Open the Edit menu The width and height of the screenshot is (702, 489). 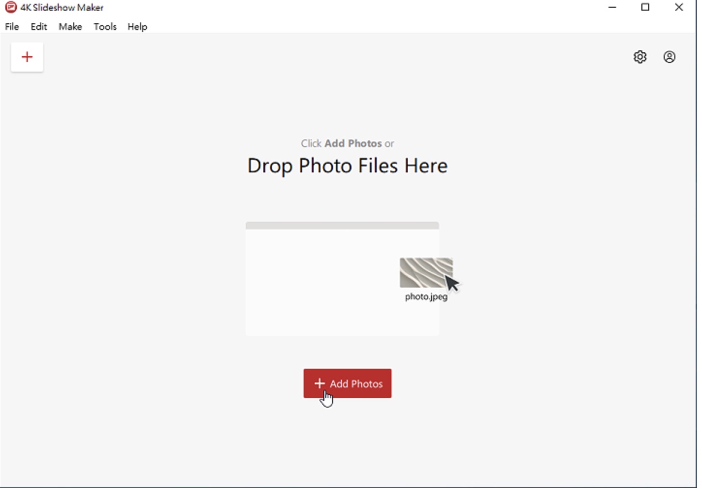[x=39, y=27]
